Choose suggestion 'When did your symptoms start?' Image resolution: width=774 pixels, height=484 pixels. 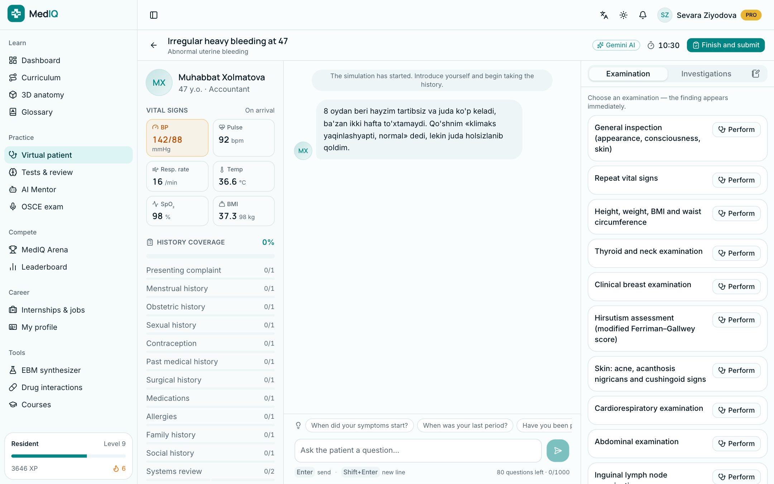point(359,426)
